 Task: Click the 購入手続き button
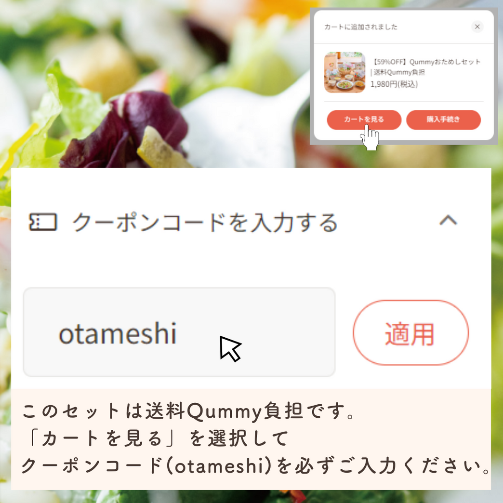coord(443,119)
